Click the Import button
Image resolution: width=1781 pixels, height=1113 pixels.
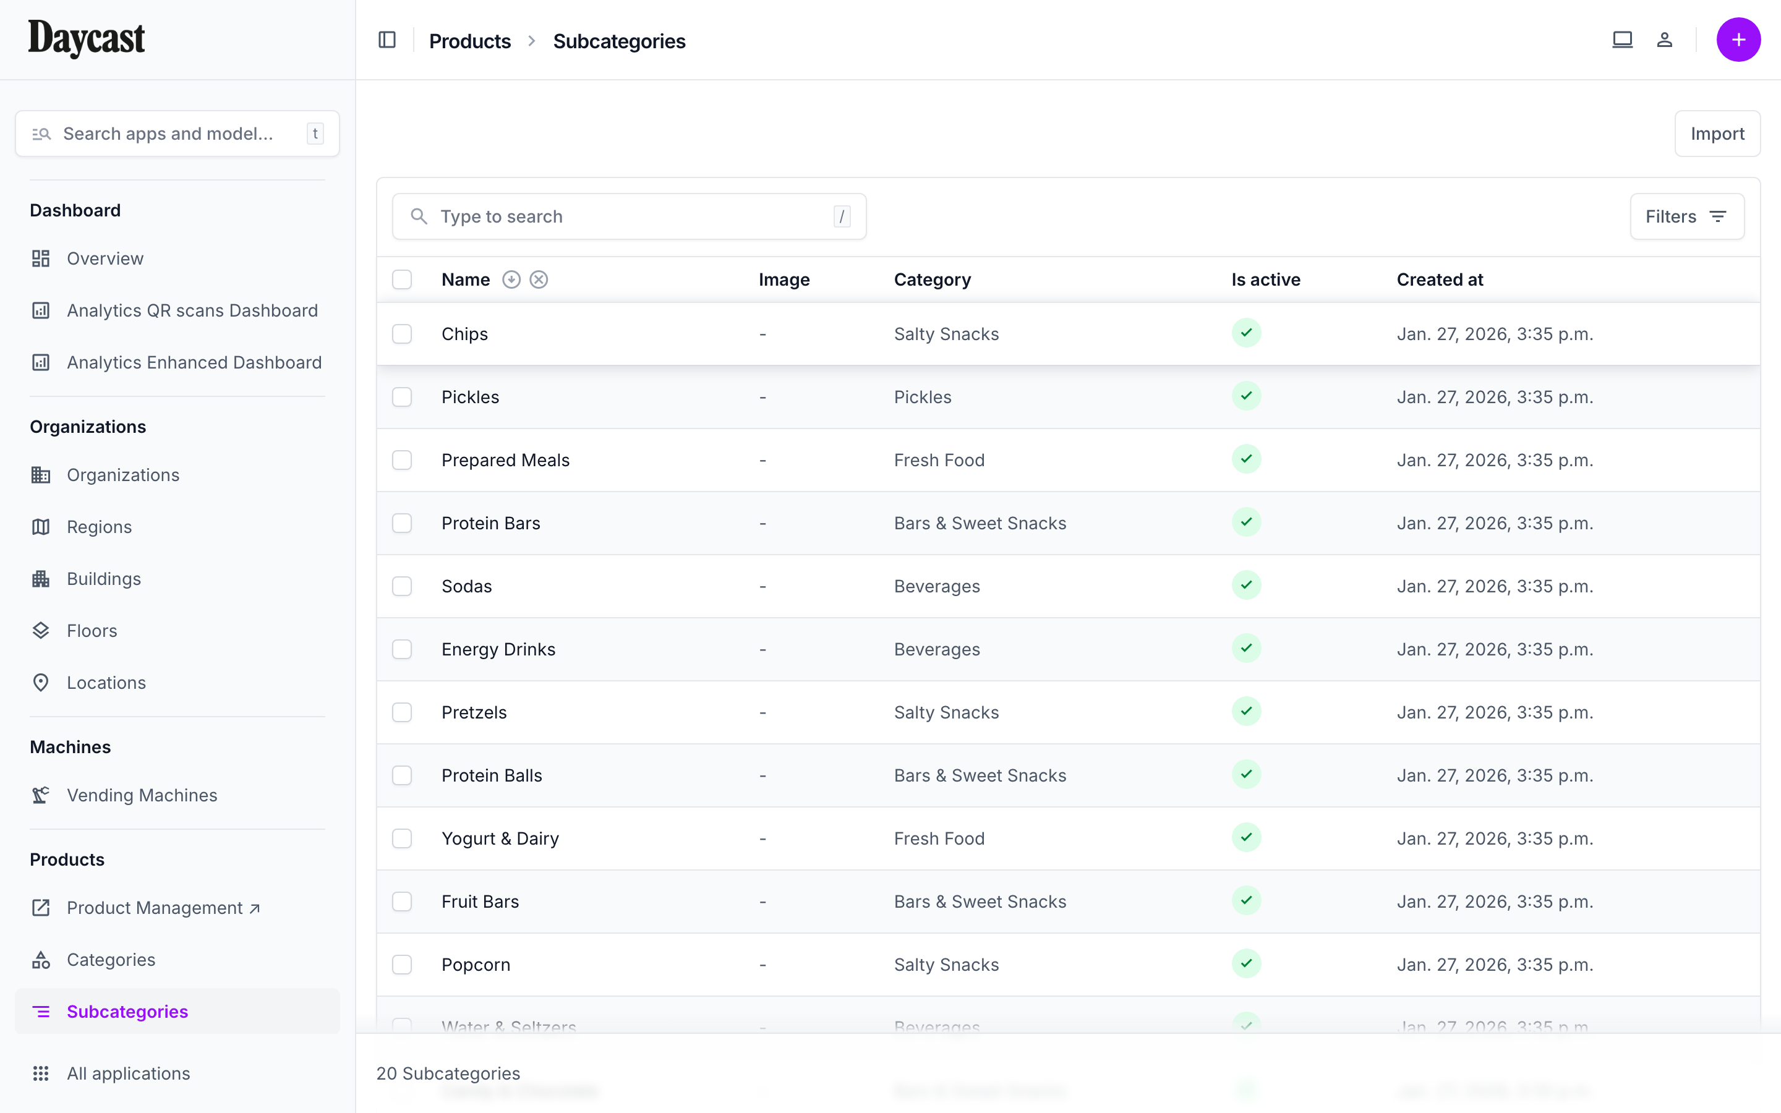[x=1717, y=133]
